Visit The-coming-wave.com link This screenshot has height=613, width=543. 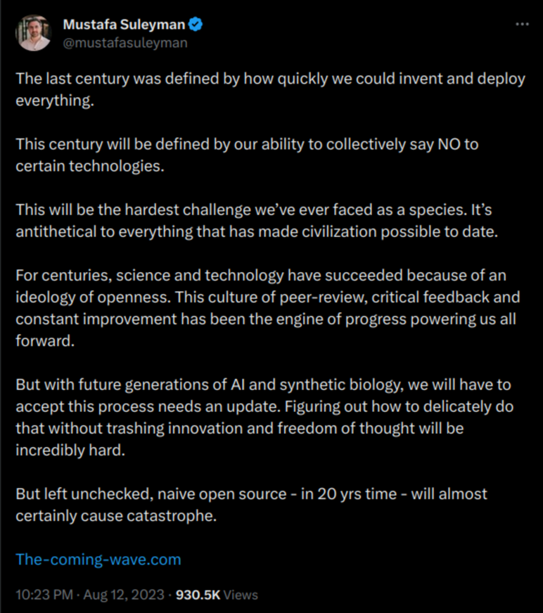tap(98, 560)
